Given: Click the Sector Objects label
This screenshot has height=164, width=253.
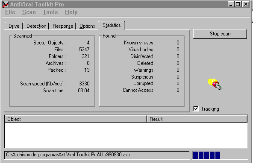Looking at the screenshot, I should pos(50,43).
